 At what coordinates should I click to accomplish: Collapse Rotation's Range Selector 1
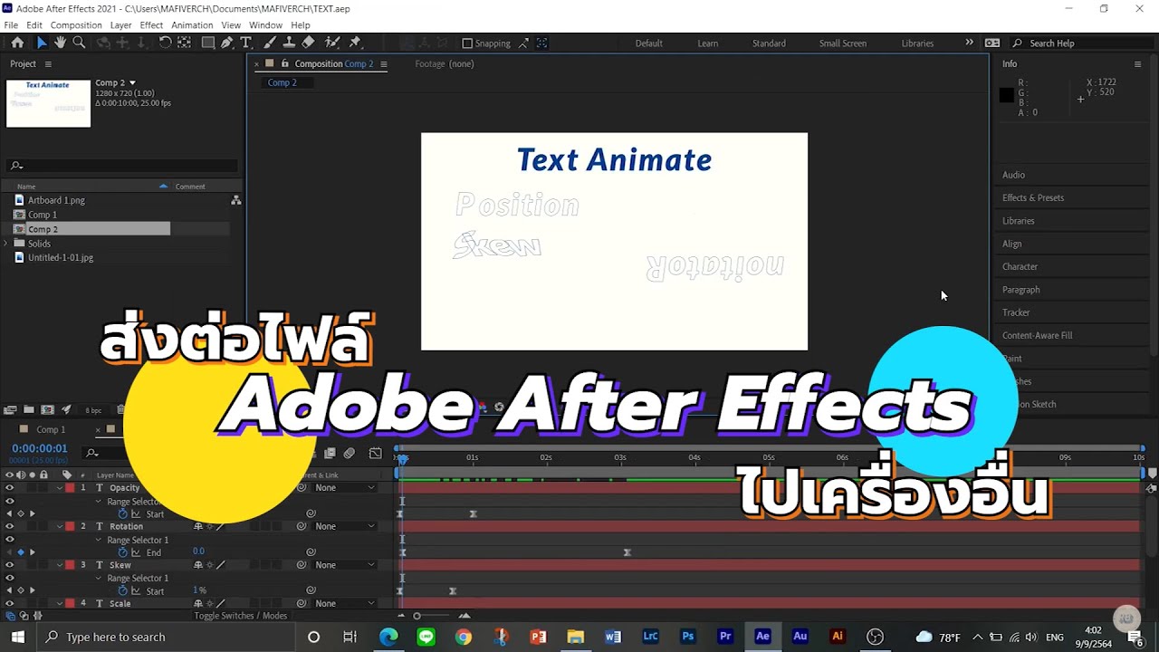coord(100,540)
